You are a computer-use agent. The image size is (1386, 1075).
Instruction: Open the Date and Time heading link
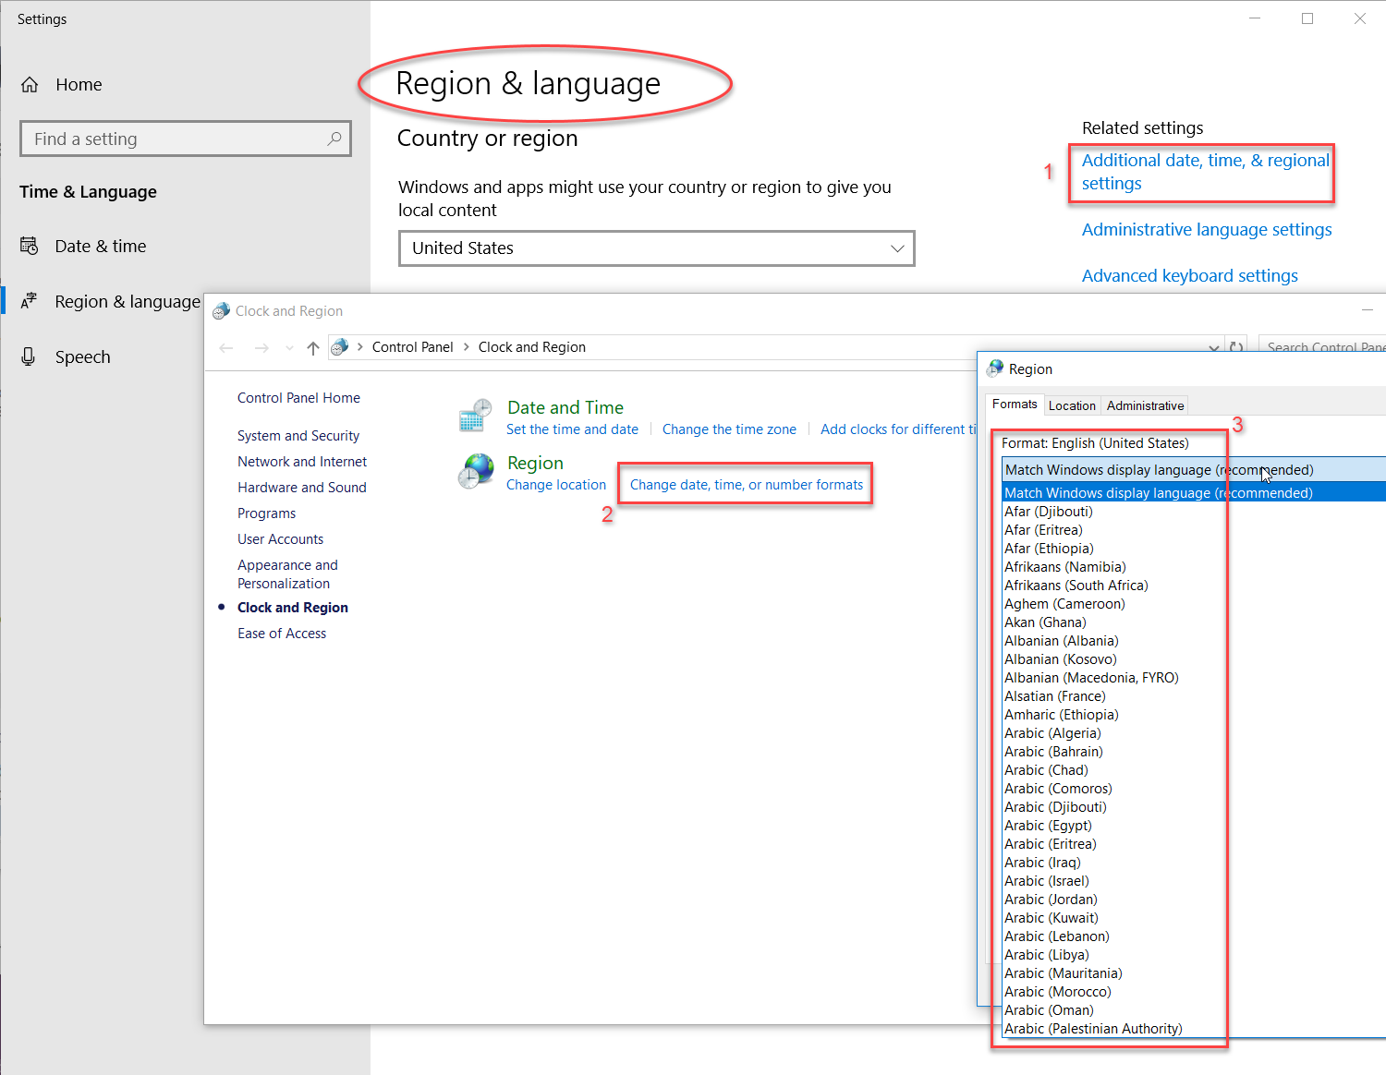click(565, 407)
